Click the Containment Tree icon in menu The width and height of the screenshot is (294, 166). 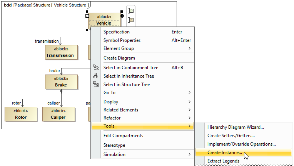click(x=96, y=68)
